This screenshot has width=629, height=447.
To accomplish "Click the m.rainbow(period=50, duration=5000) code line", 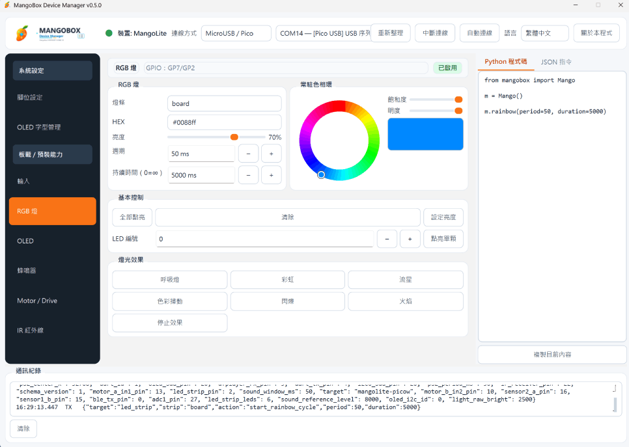I will pos(545,111).
